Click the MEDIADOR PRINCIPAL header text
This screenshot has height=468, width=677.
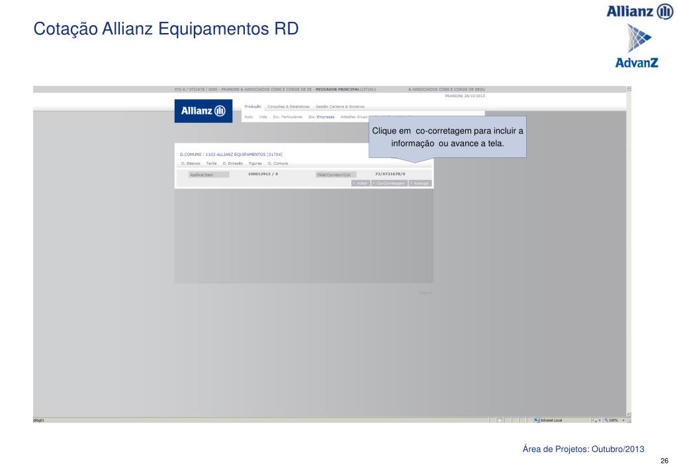click(338, 89)
